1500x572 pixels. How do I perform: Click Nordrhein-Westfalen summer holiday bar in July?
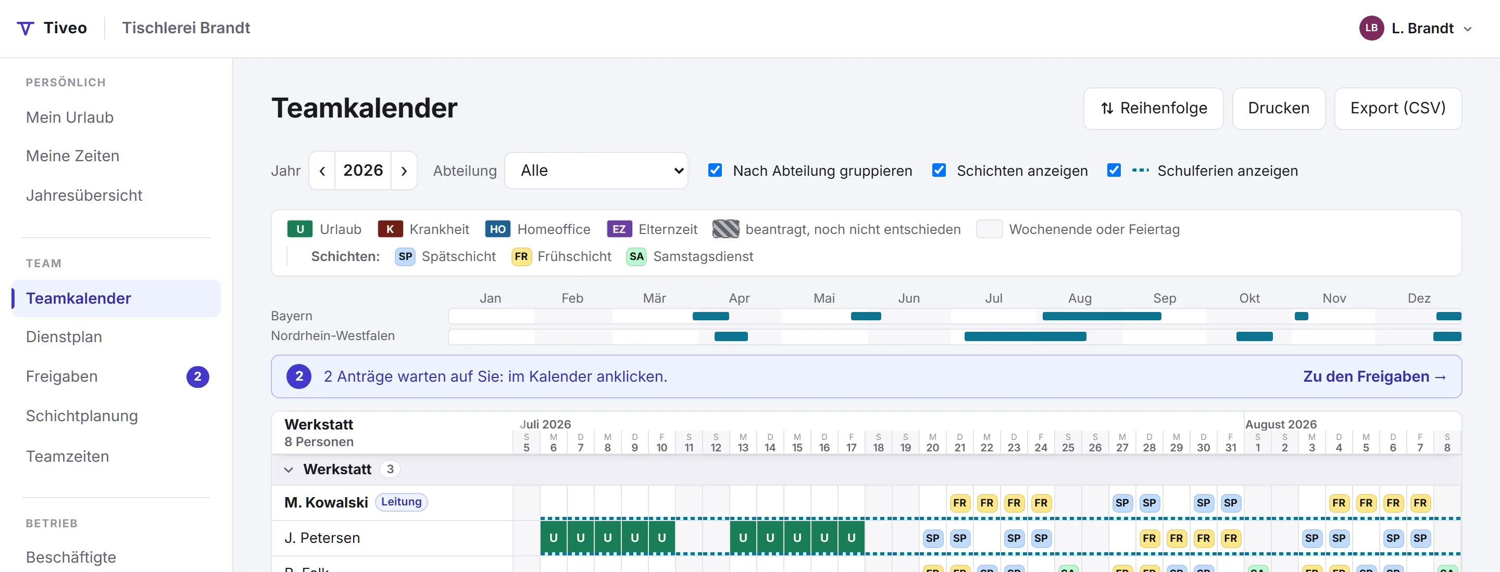1025,336
